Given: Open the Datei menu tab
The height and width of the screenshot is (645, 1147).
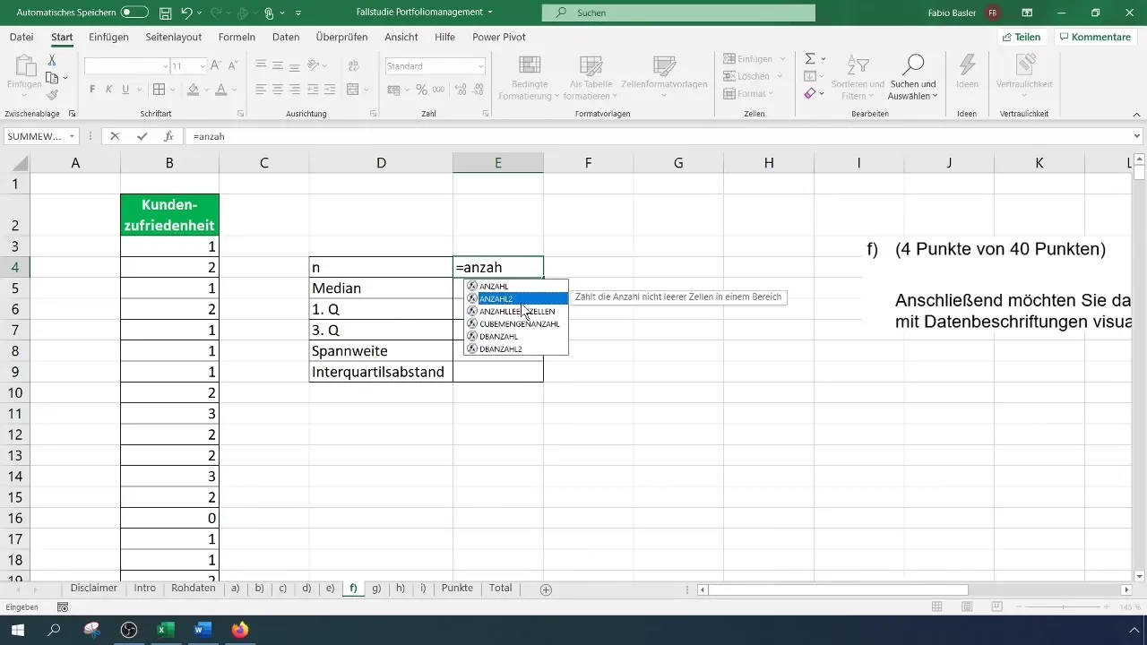Looking at the screenshot, I should point(22,38).
